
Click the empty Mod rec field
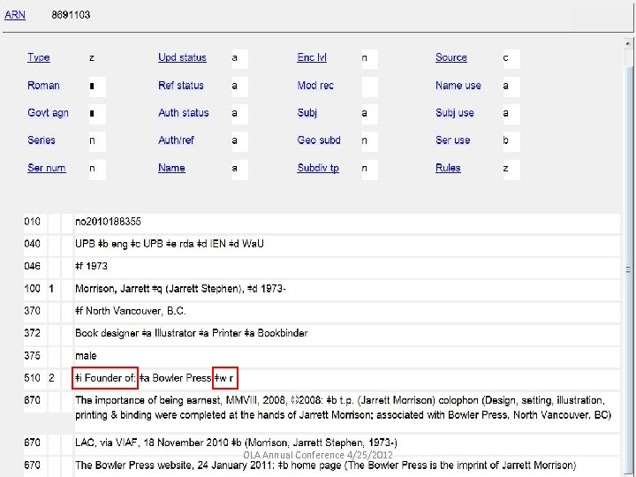pos(369,87)
